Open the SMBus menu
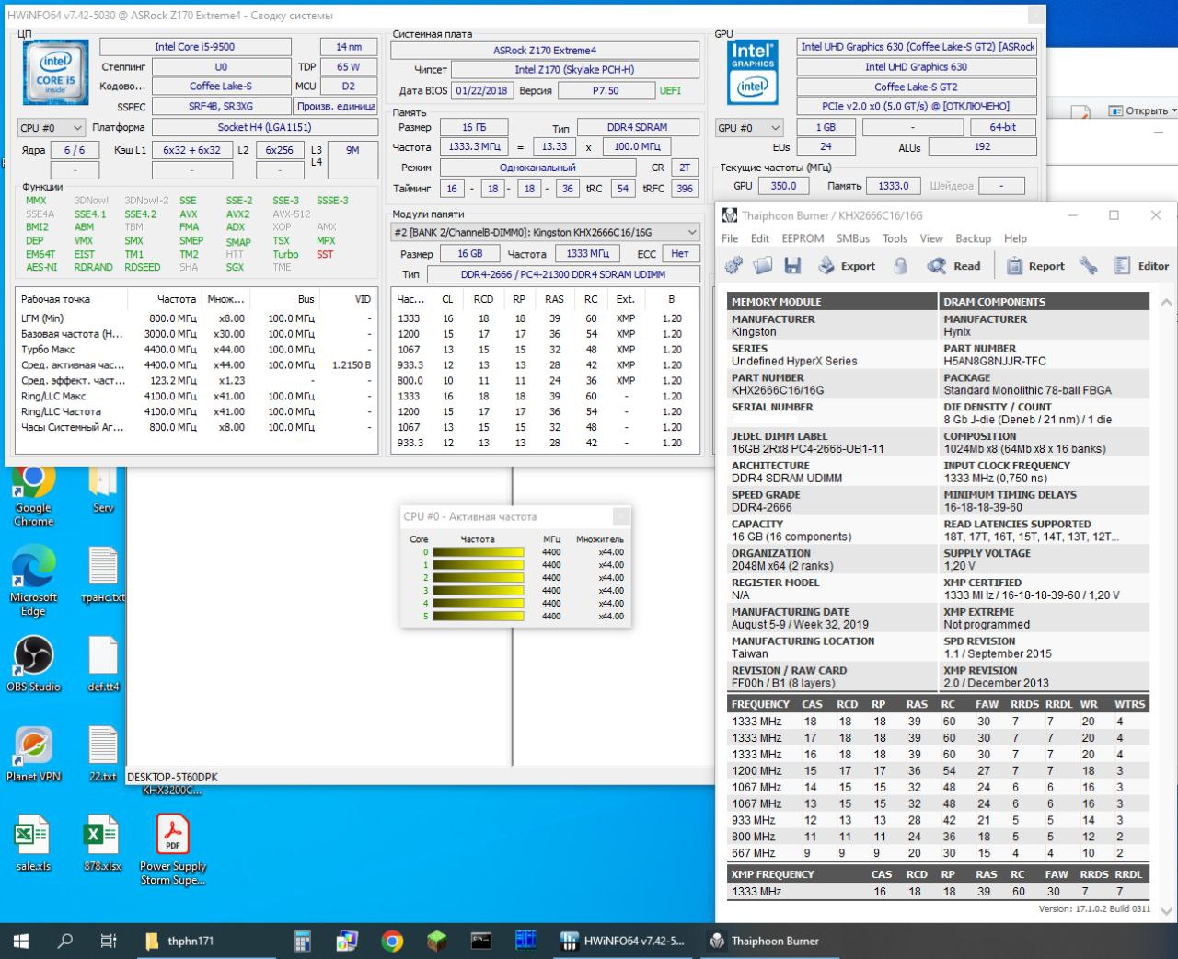The height and width of the screenshot is (959, 1178). [x=853, y=238]
